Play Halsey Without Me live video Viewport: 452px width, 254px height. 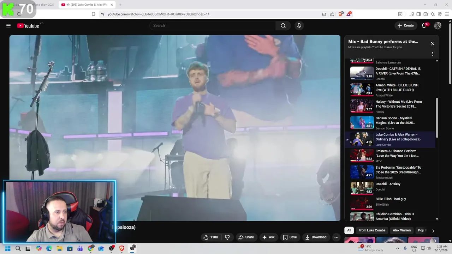click(x=390, y=106)
